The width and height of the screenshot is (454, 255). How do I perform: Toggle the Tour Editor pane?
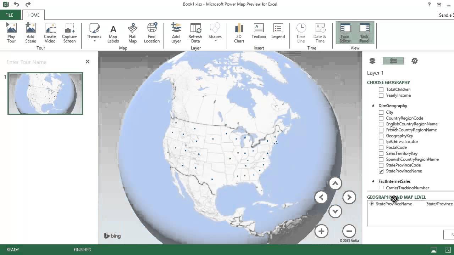345,33
